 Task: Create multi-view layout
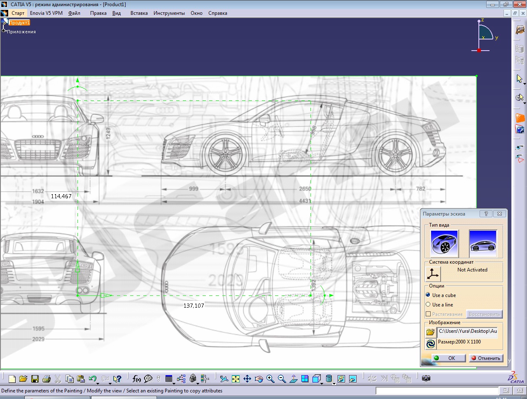pos(305,379)
